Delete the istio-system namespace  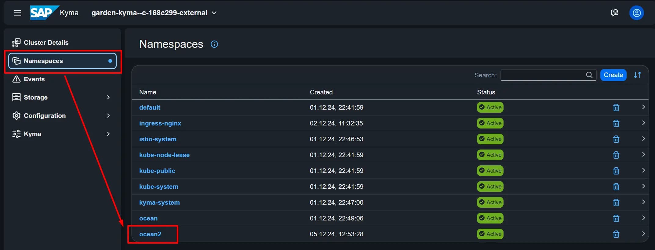point(616,139)
